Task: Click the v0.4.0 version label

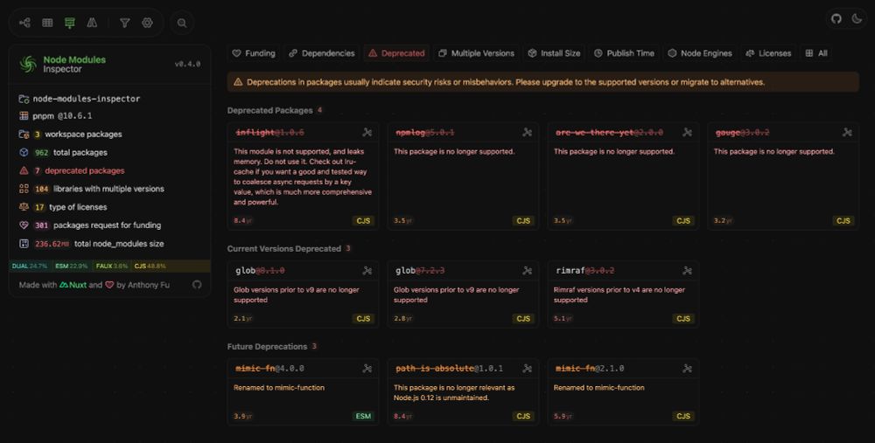Action: pyautogui.click(x=187, y=64)
